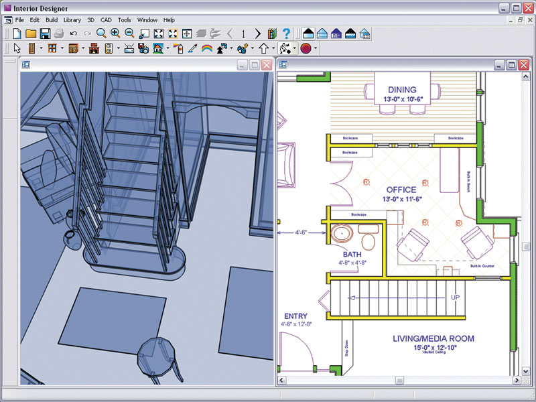Select the Fireplace tool icon
The width and height of the screenshot is (536, 402).
(x=94, y=48)
